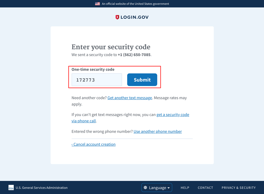
Task: Click the globe icon beside Language
Action: [145, 188]
